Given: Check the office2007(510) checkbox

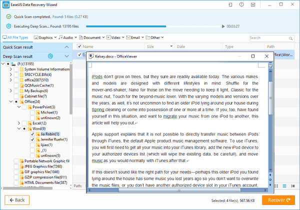Looking at the screenshot, I should 16,80.
